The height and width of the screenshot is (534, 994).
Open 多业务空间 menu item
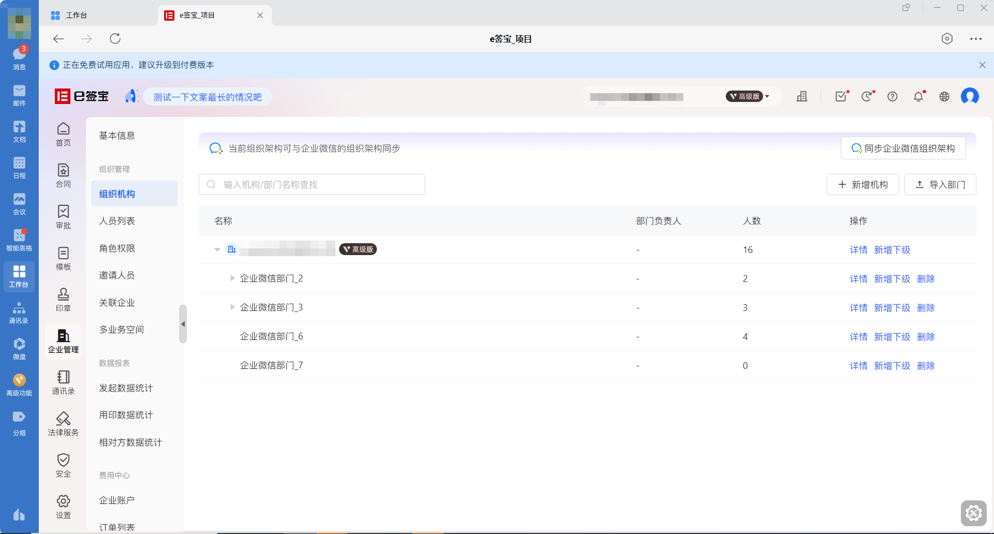coord(122,330)
